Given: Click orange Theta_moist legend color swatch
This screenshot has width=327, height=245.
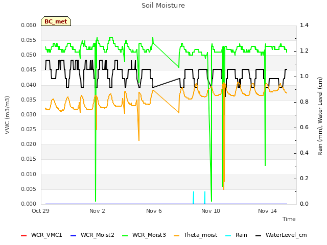Looking at the screenshot, I should [x=176, y=236].
